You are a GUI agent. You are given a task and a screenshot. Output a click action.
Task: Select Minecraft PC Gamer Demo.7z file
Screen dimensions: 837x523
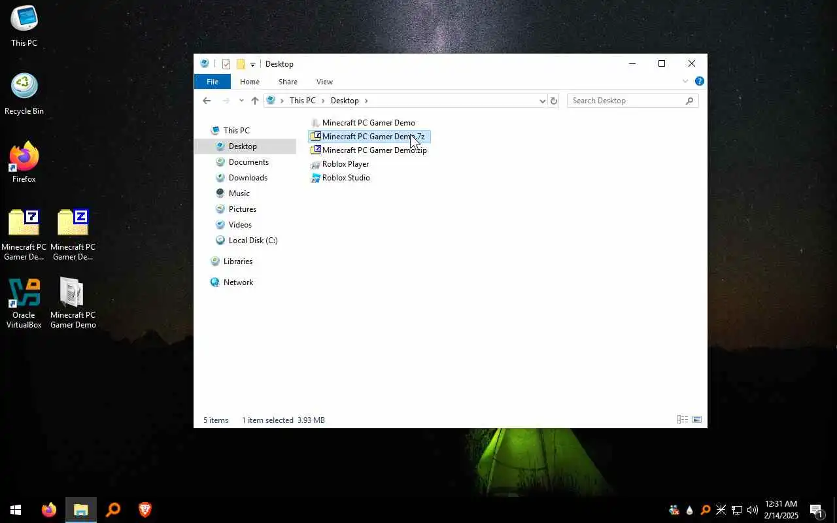pyautogui.click(x=369, y=137)
